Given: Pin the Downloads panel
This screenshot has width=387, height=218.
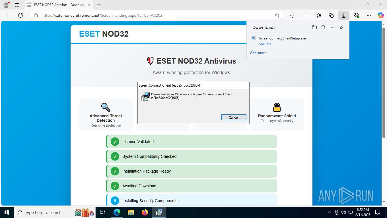Looking at the screenshot, I should coord(342,27).
